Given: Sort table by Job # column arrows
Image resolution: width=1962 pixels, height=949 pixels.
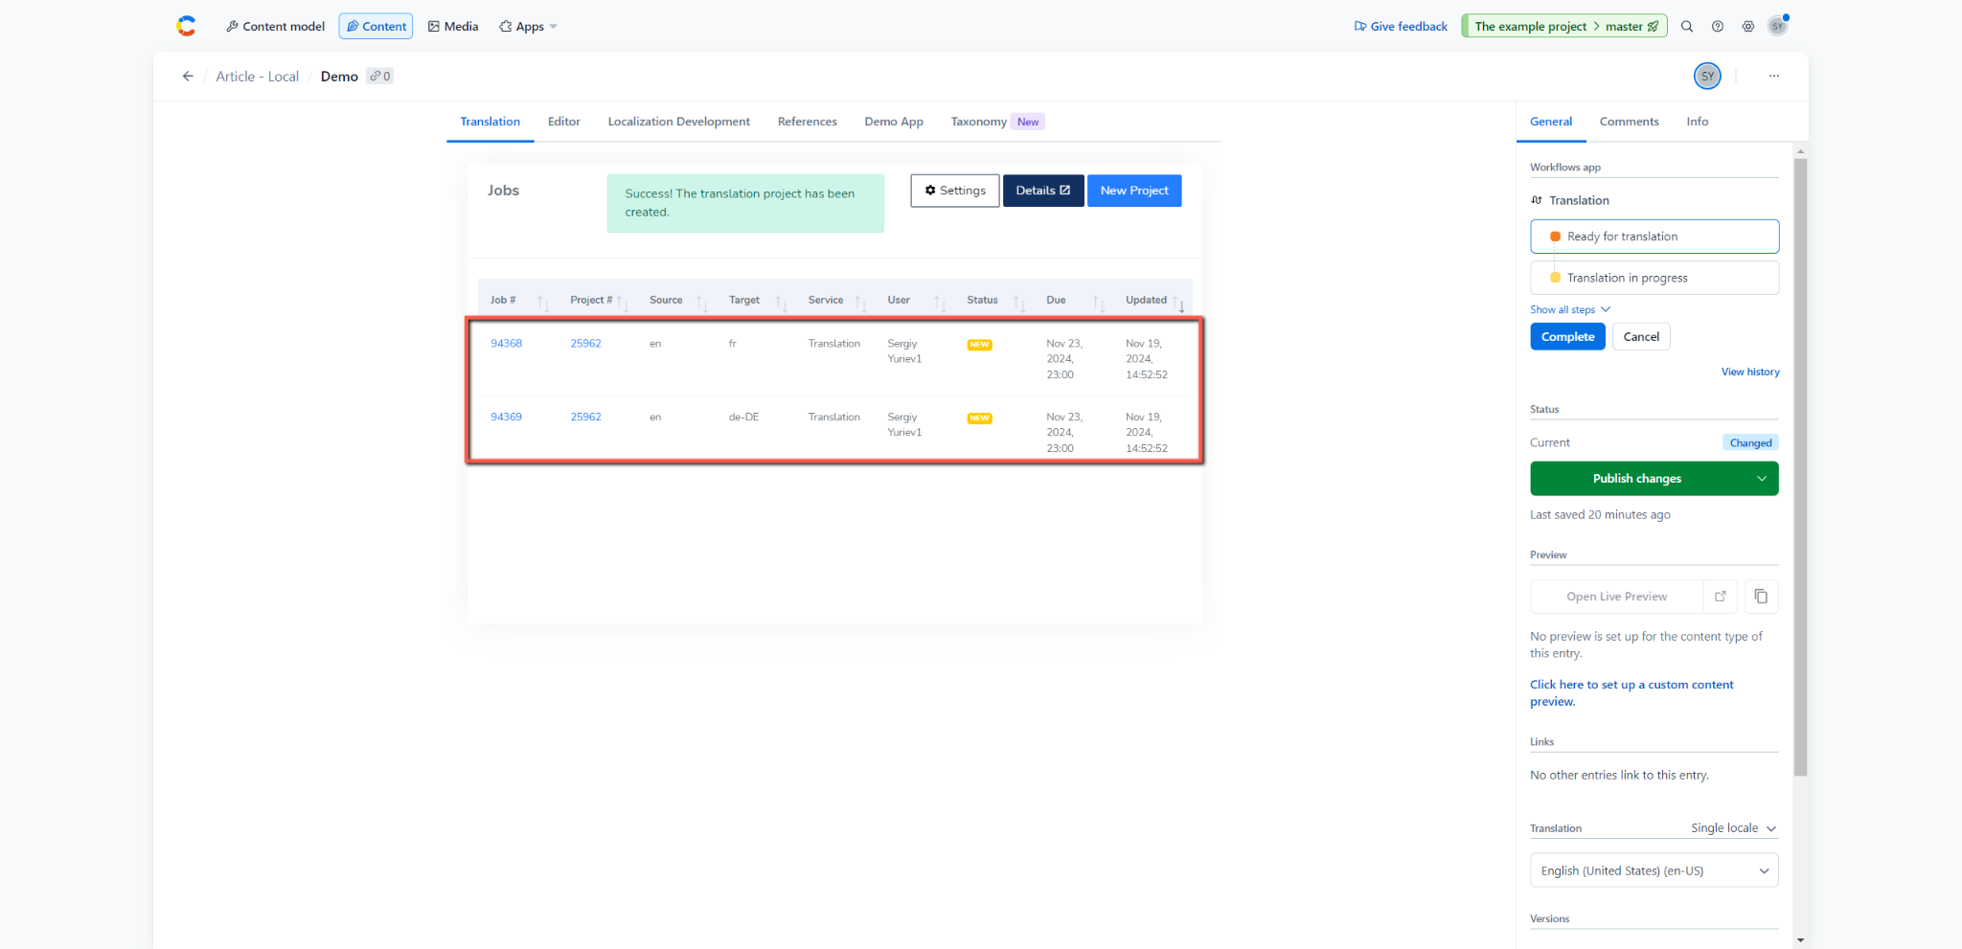Looking at the screenshot, I should [543, 303].
